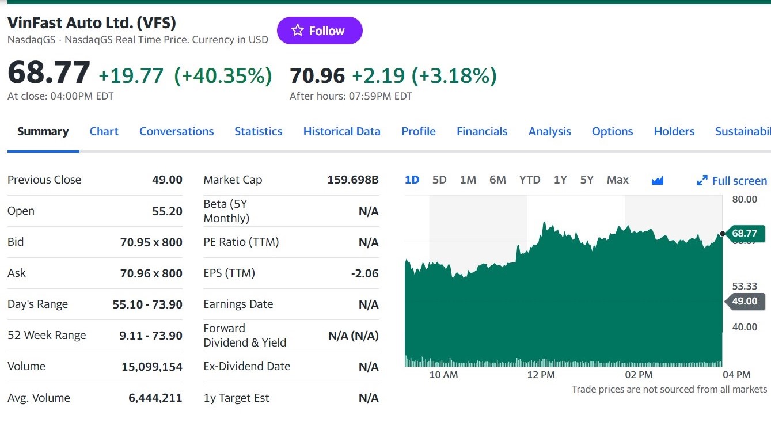Click the Forward Dividend & Yield label
Viewport: 771px width, 434px height.
click(x=245, y=336)
